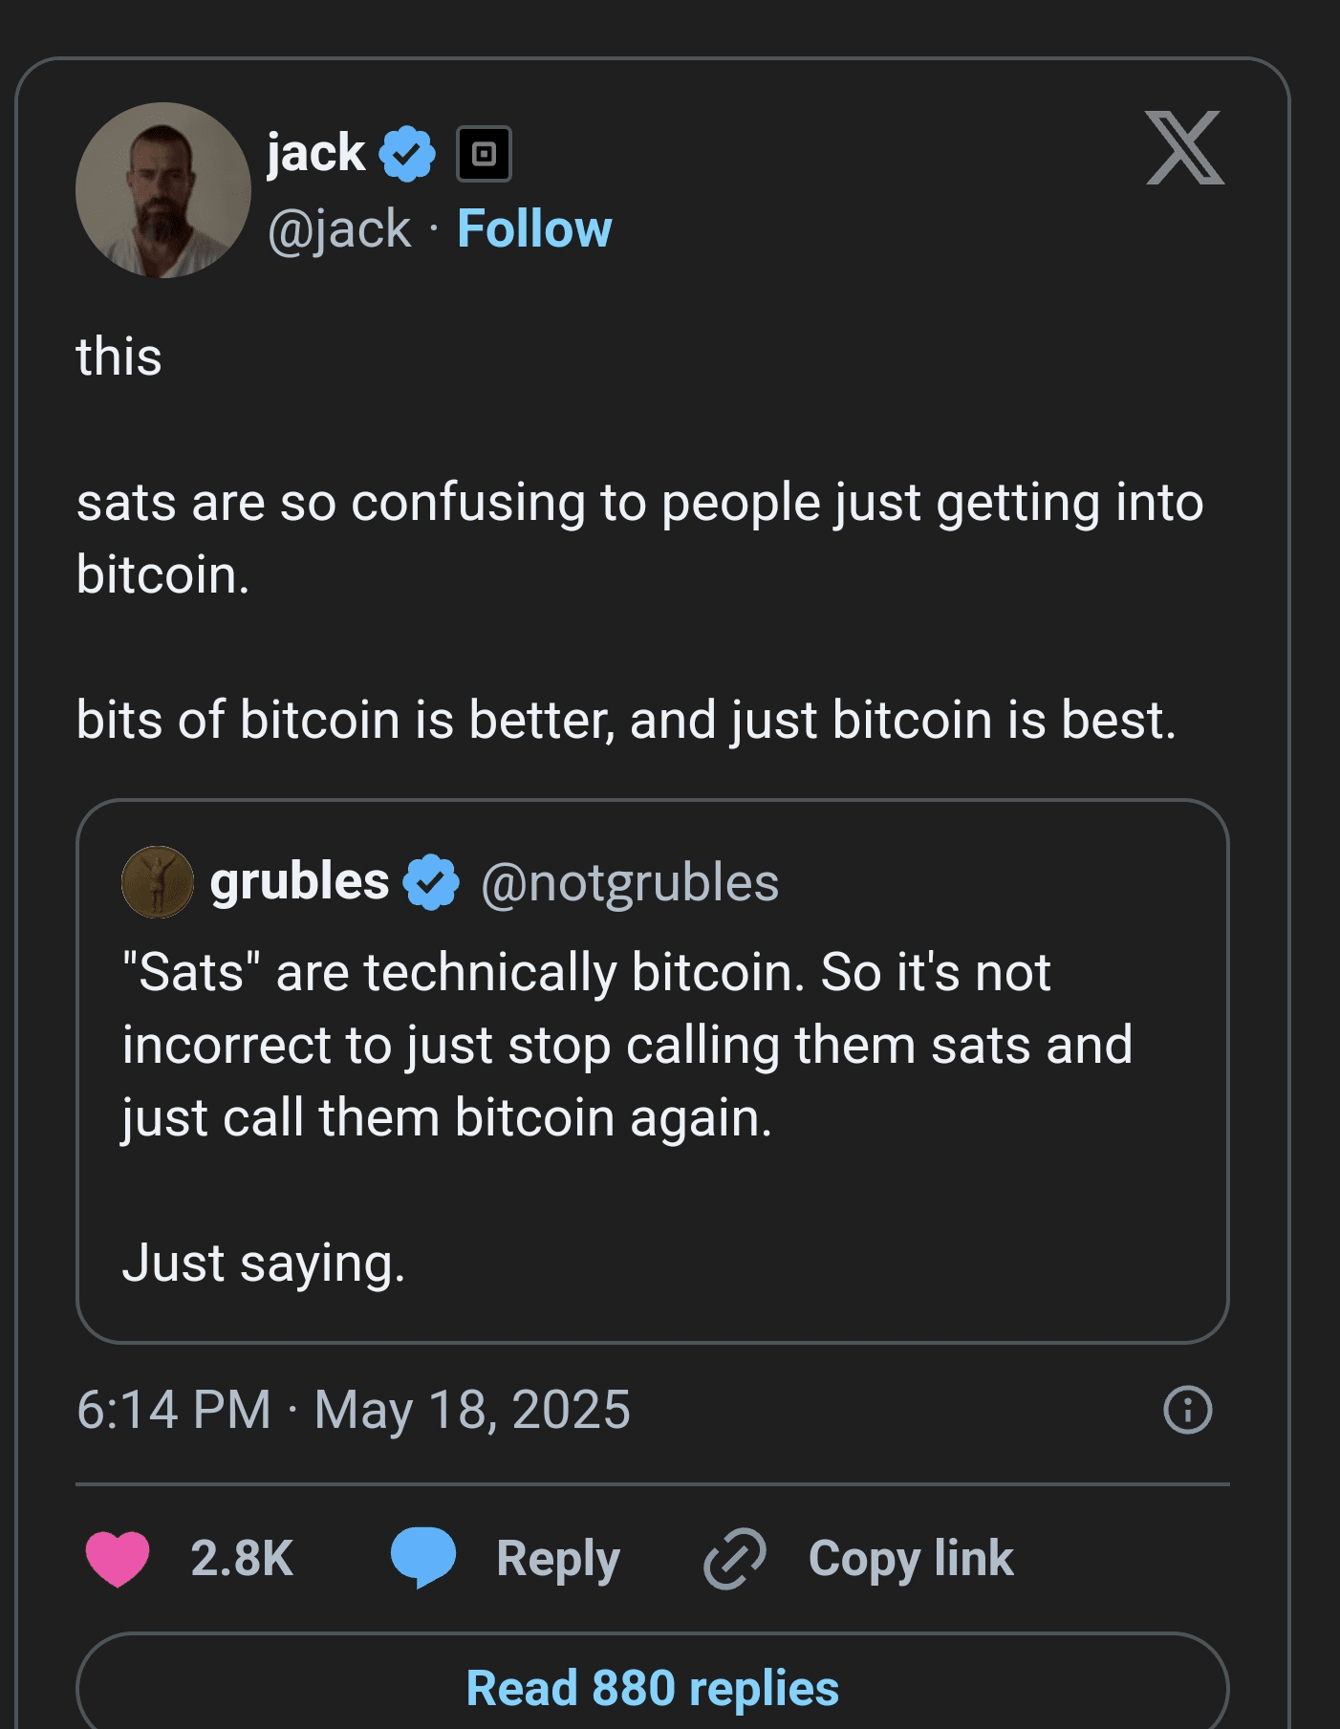Open the 6:14 PM May 18 timestamp
This screenshot has height=1729, width=1340.
pos(354,1410)
